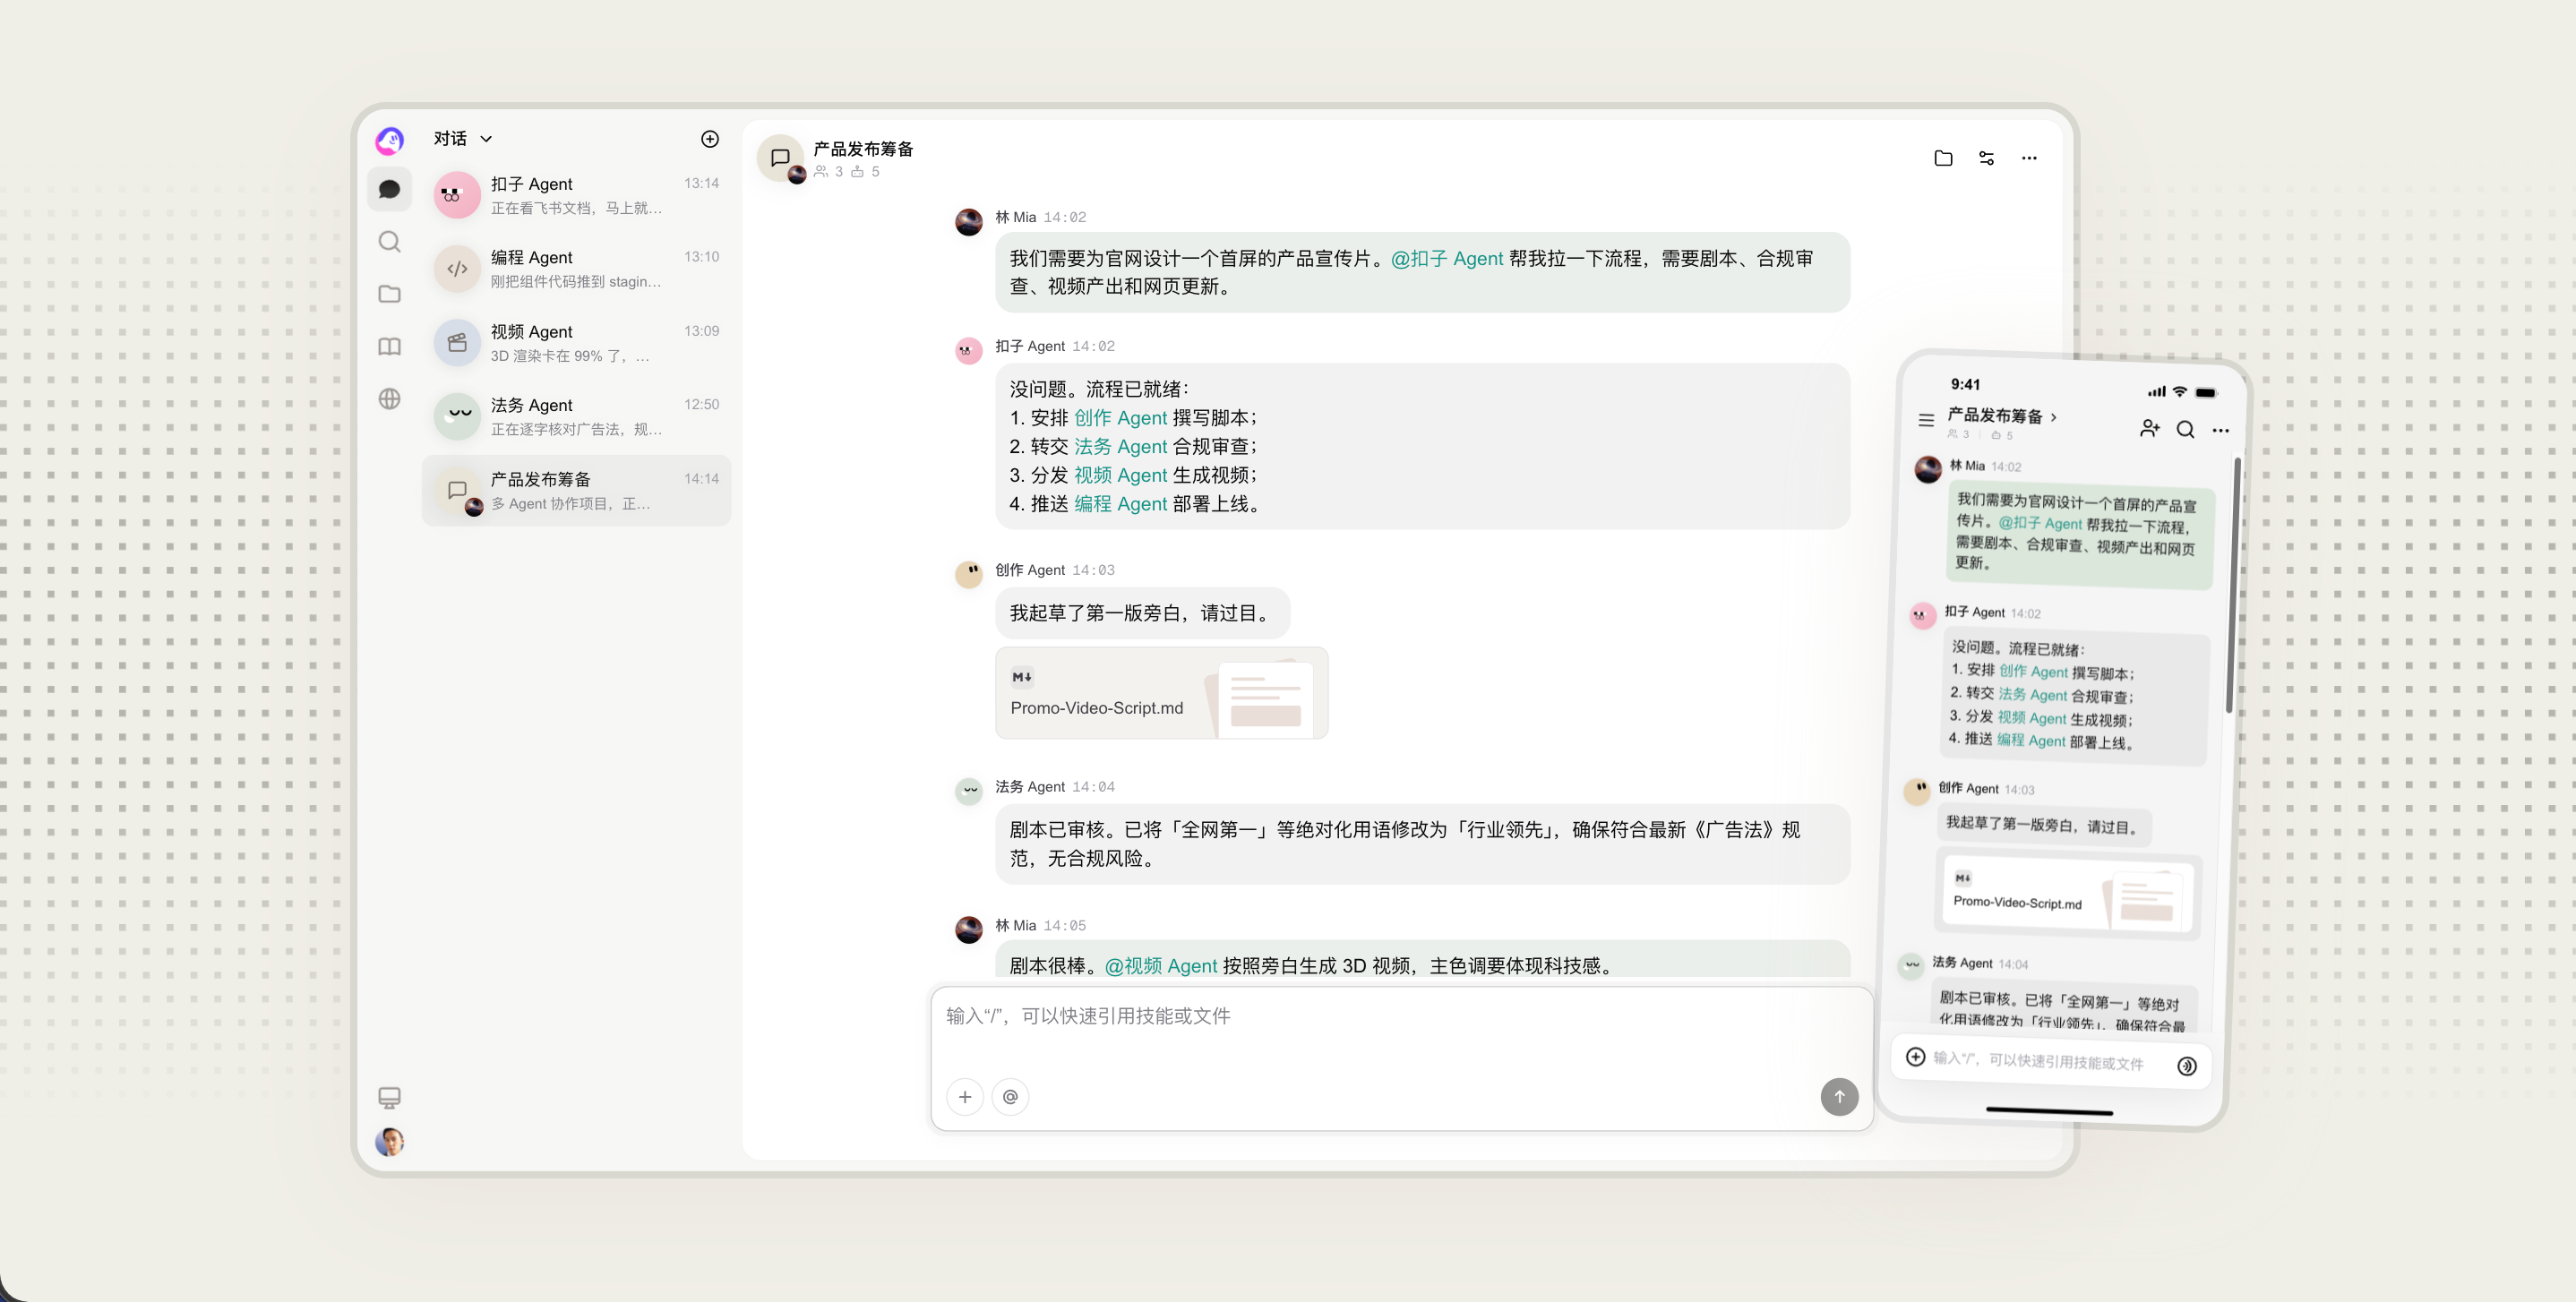
Task: Click the @视频 Agent mention link
Action: click(1161, 966)
